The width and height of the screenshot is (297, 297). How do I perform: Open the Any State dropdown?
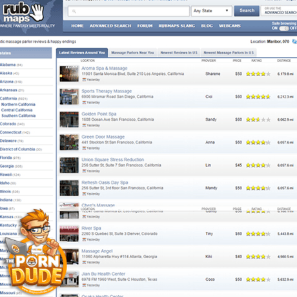(x=211, y=11)
